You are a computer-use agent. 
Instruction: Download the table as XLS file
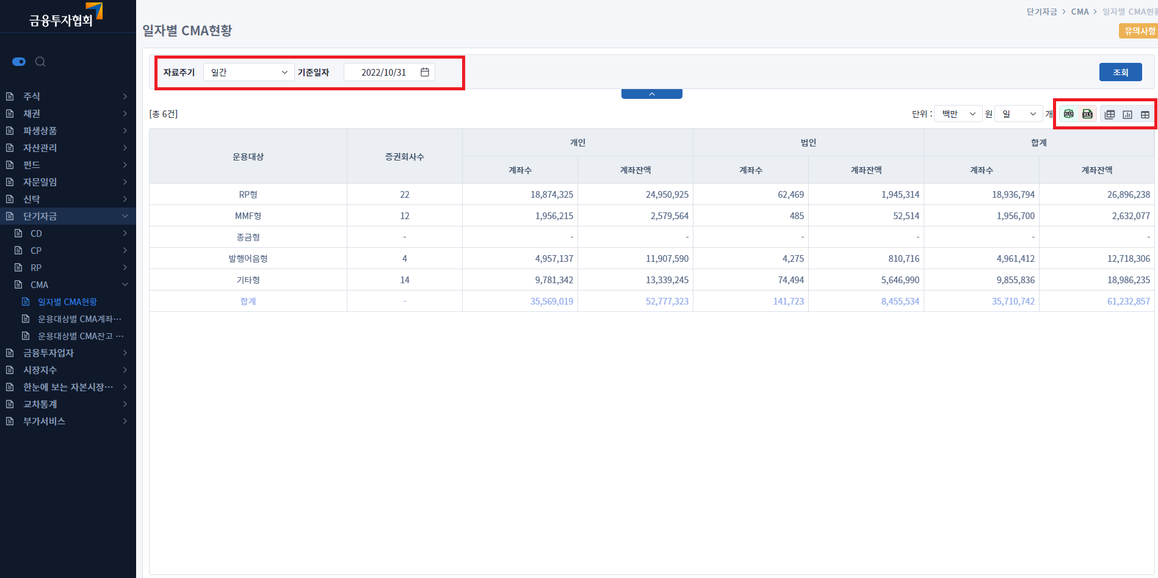click(1087, 114)
